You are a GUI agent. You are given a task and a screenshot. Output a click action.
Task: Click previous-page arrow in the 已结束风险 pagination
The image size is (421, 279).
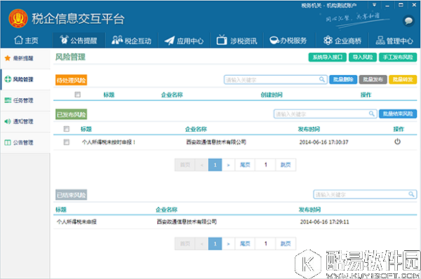click(201, 243)
